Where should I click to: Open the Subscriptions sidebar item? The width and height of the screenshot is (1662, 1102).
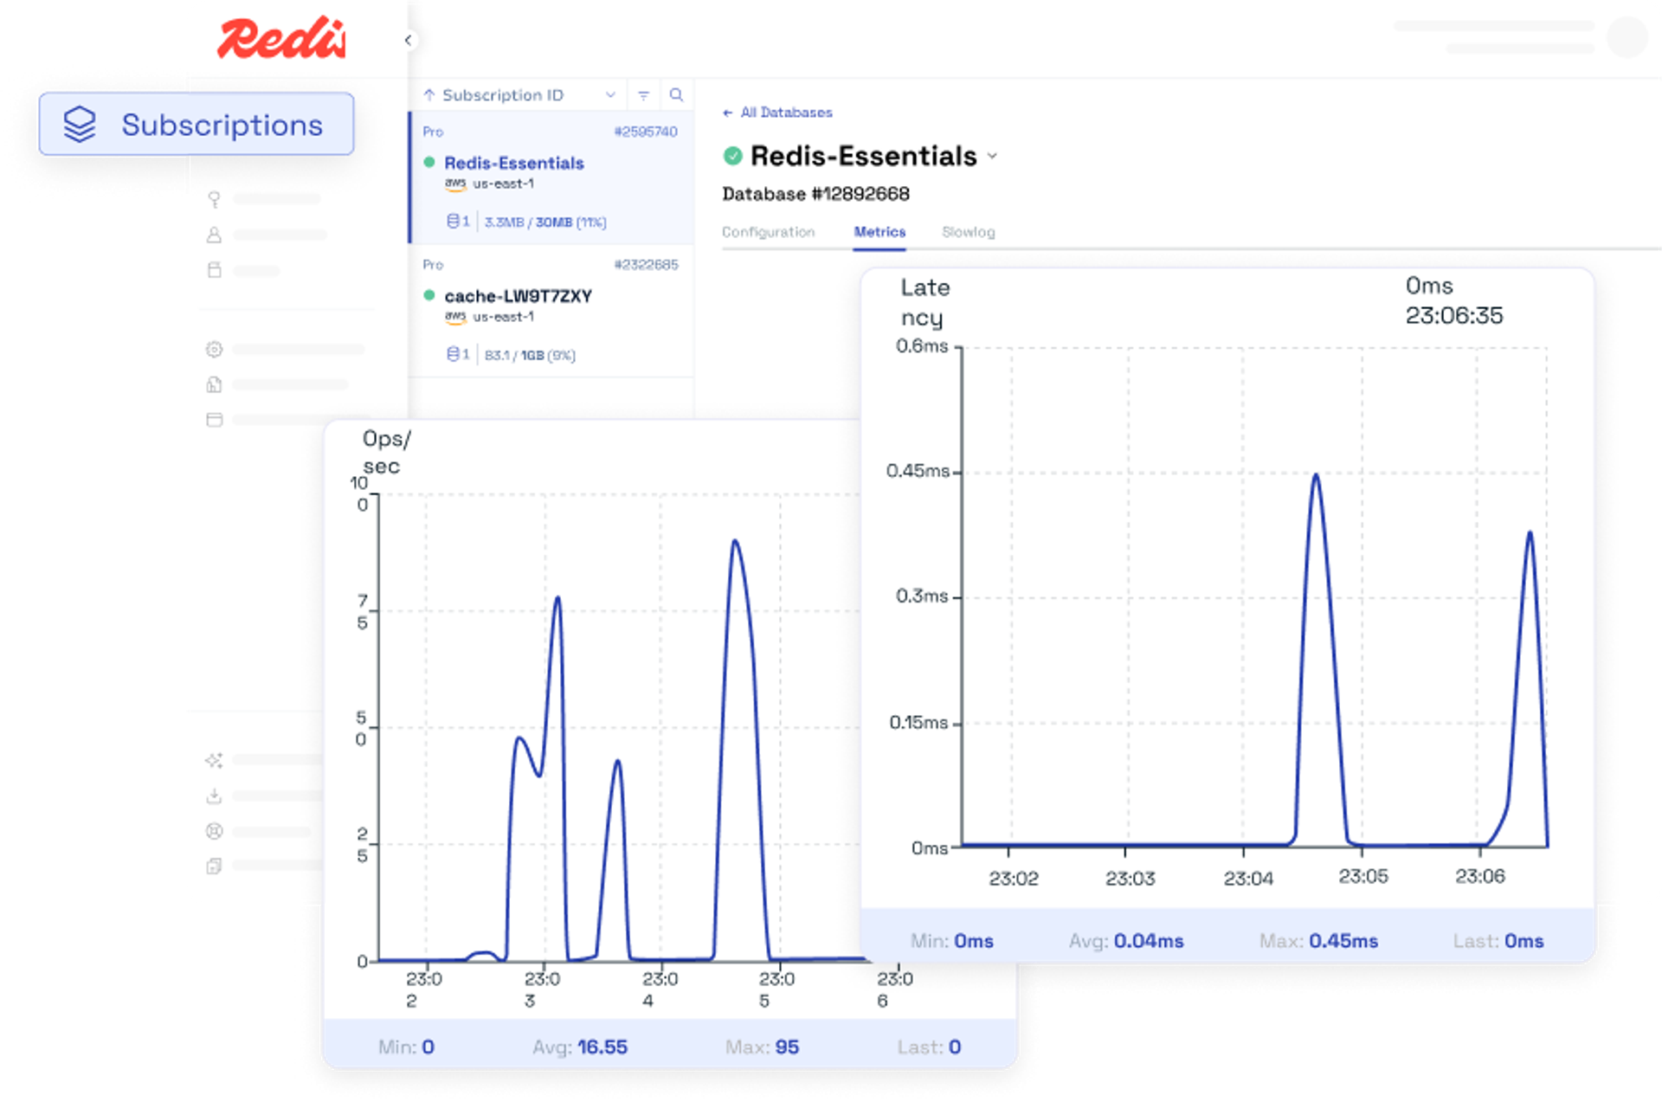pos(196,124)
